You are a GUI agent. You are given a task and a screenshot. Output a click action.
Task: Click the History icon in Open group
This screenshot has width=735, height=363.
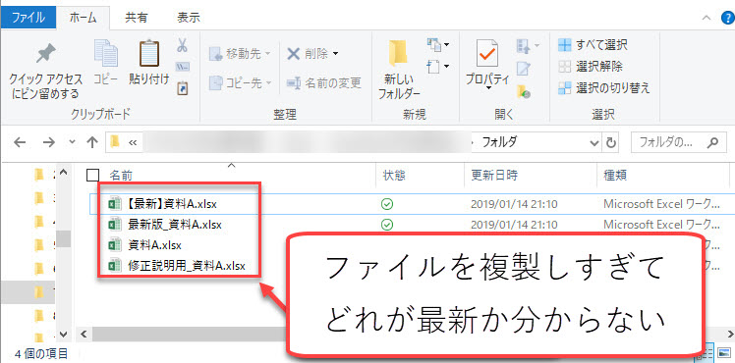(x=523, y=91)
